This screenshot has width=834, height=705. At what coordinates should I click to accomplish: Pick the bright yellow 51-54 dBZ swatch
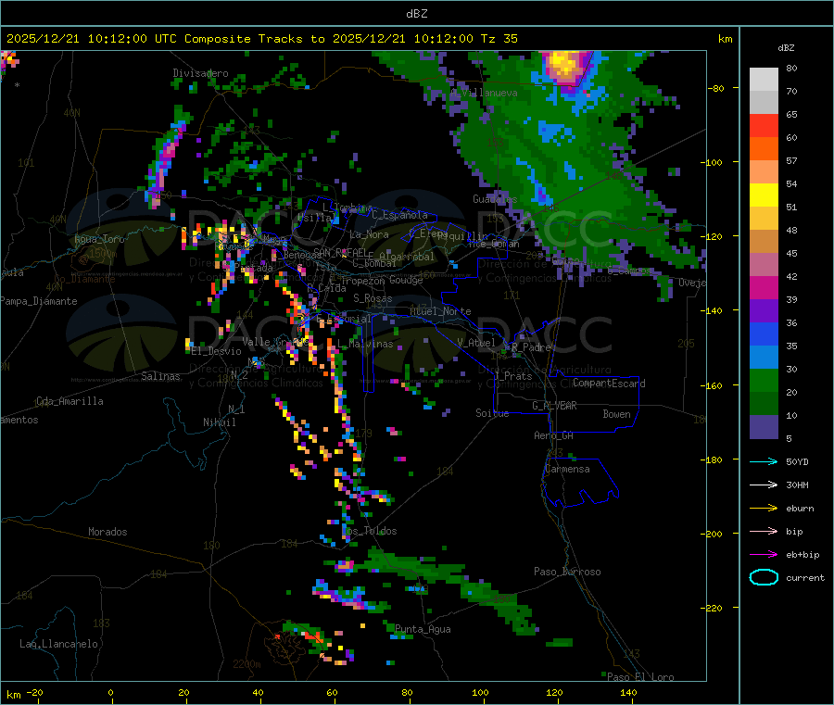point(764,195)
